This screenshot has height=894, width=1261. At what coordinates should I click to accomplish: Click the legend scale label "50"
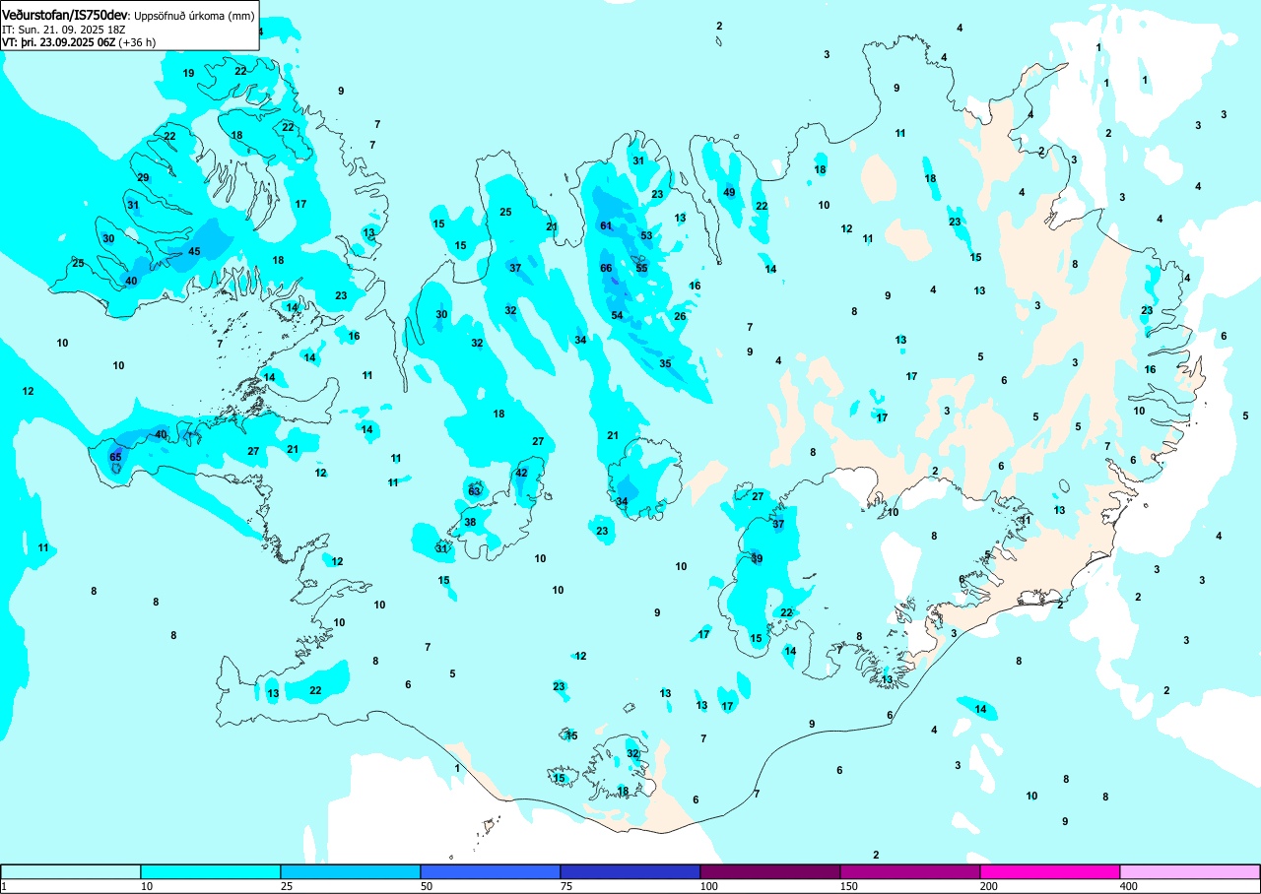(x=428, y=887)
